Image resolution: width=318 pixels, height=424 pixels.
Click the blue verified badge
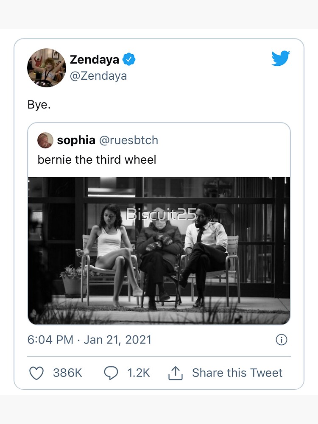[129, 60]
